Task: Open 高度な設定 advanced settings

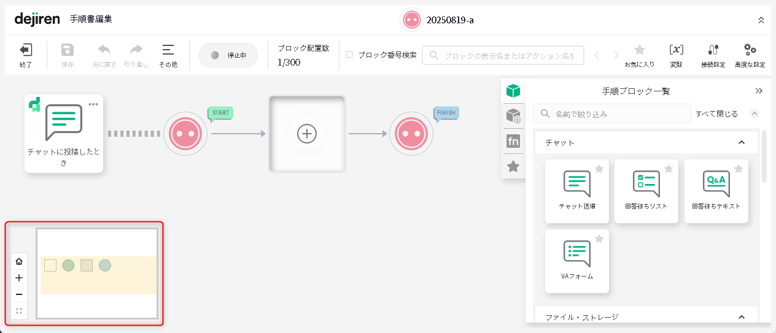Action: pos(750,50)
